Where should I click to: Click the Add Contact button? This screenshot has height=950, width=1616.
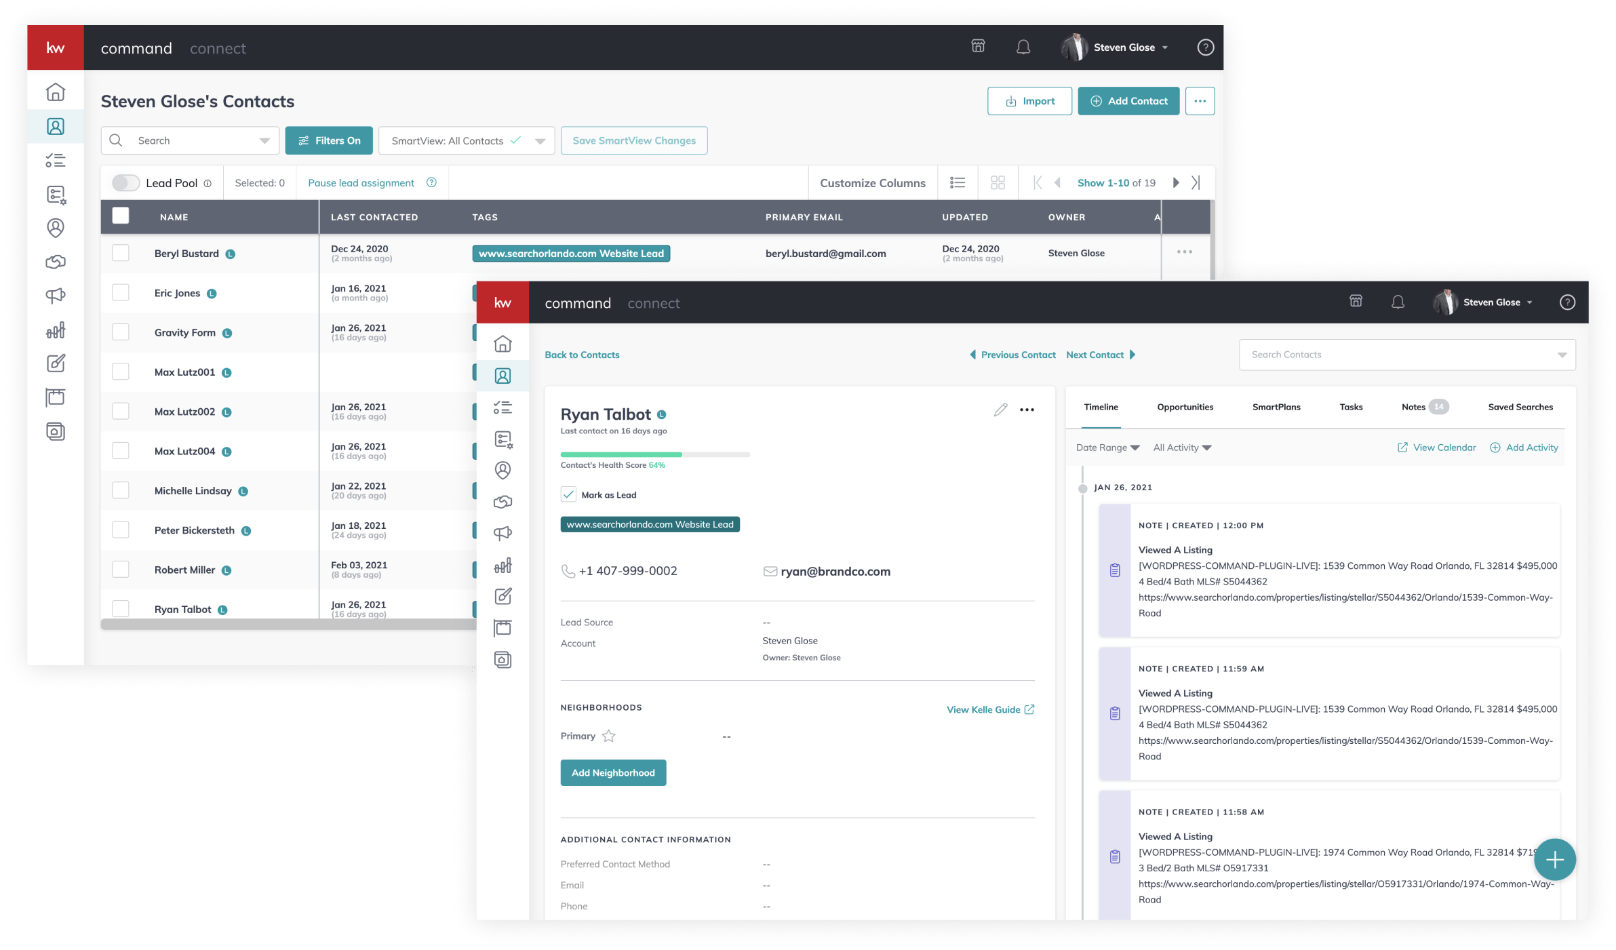click(x=1128, y=101)
